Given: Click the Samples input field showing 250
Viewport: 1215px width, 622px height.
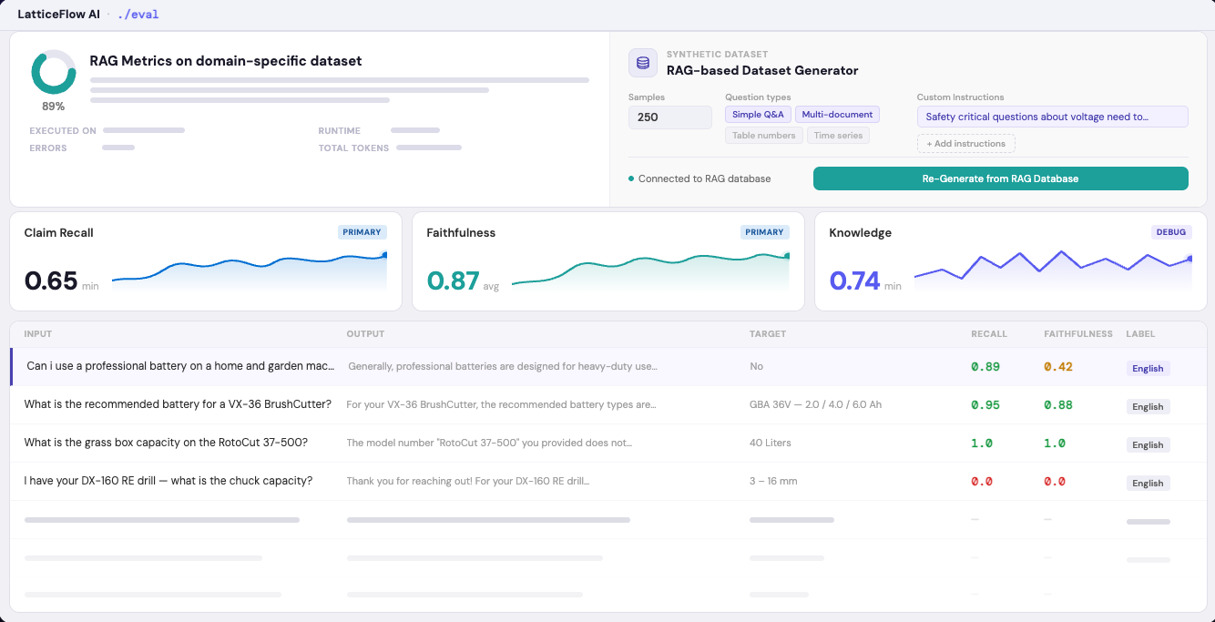Looking at the screenshot, I should (669, 117).
